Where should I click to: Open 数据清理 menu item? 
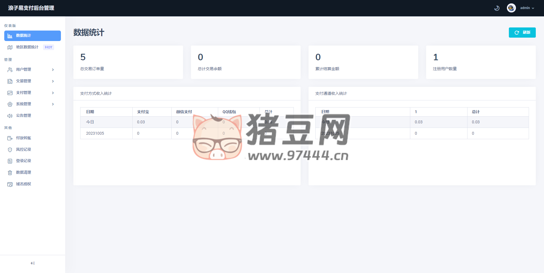pyautogui.click(x=33, y=172)
